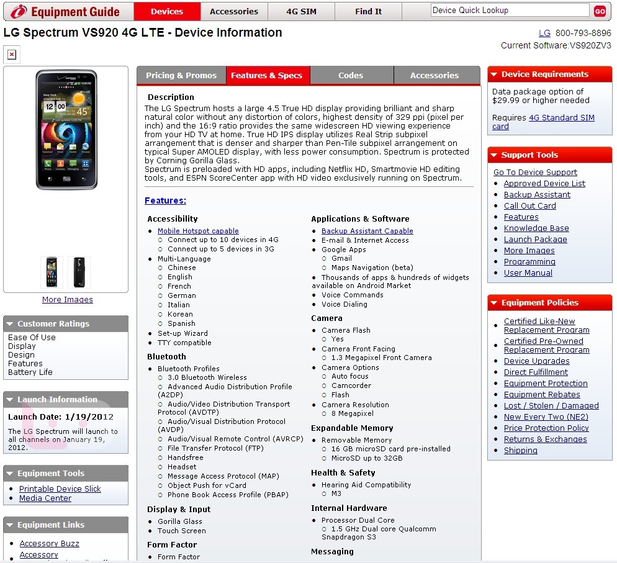The width and height of the screenshot is (617, 563).
Task: Open the Features support tool link
Action: coord(521,217)
